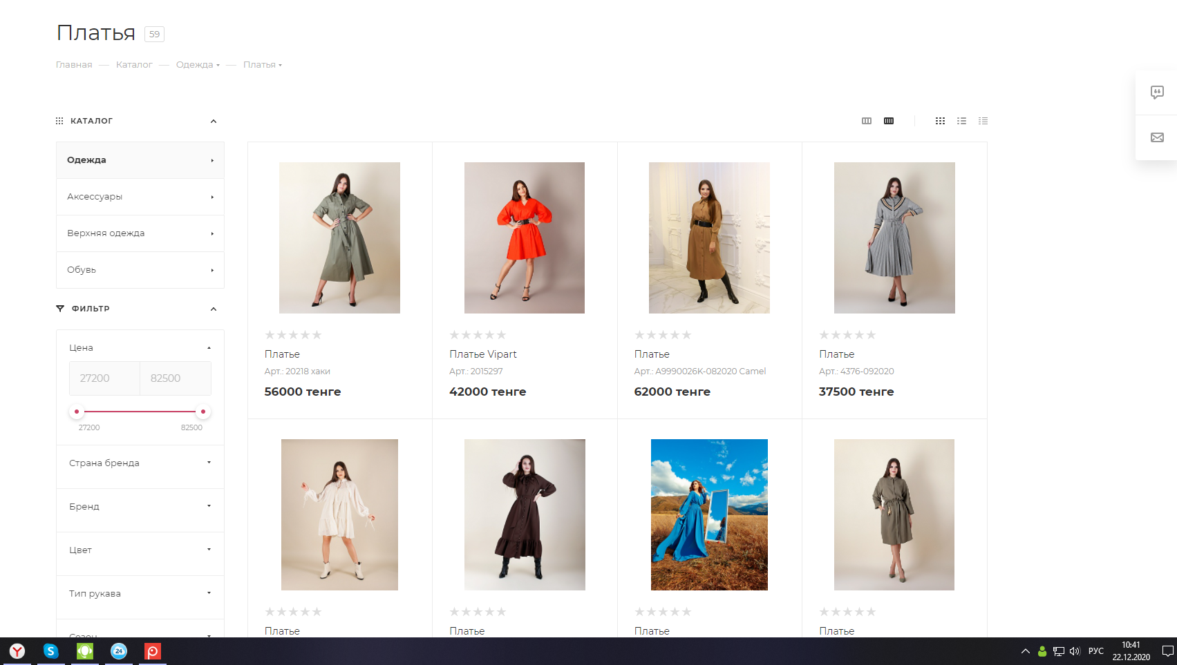1177x665 pixels.
Task: Give the Camel dress a third star
Action: pyautogui.click(x=663, y=335)
